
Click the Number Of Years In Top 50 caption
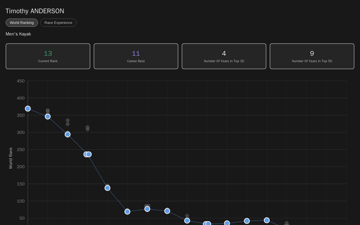pyautogui.click(x=312, y=61)
